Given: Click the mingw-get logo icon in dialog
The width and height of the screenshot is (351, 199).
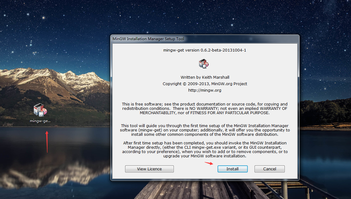Looking at the screenshot, I should click(204, 64).
